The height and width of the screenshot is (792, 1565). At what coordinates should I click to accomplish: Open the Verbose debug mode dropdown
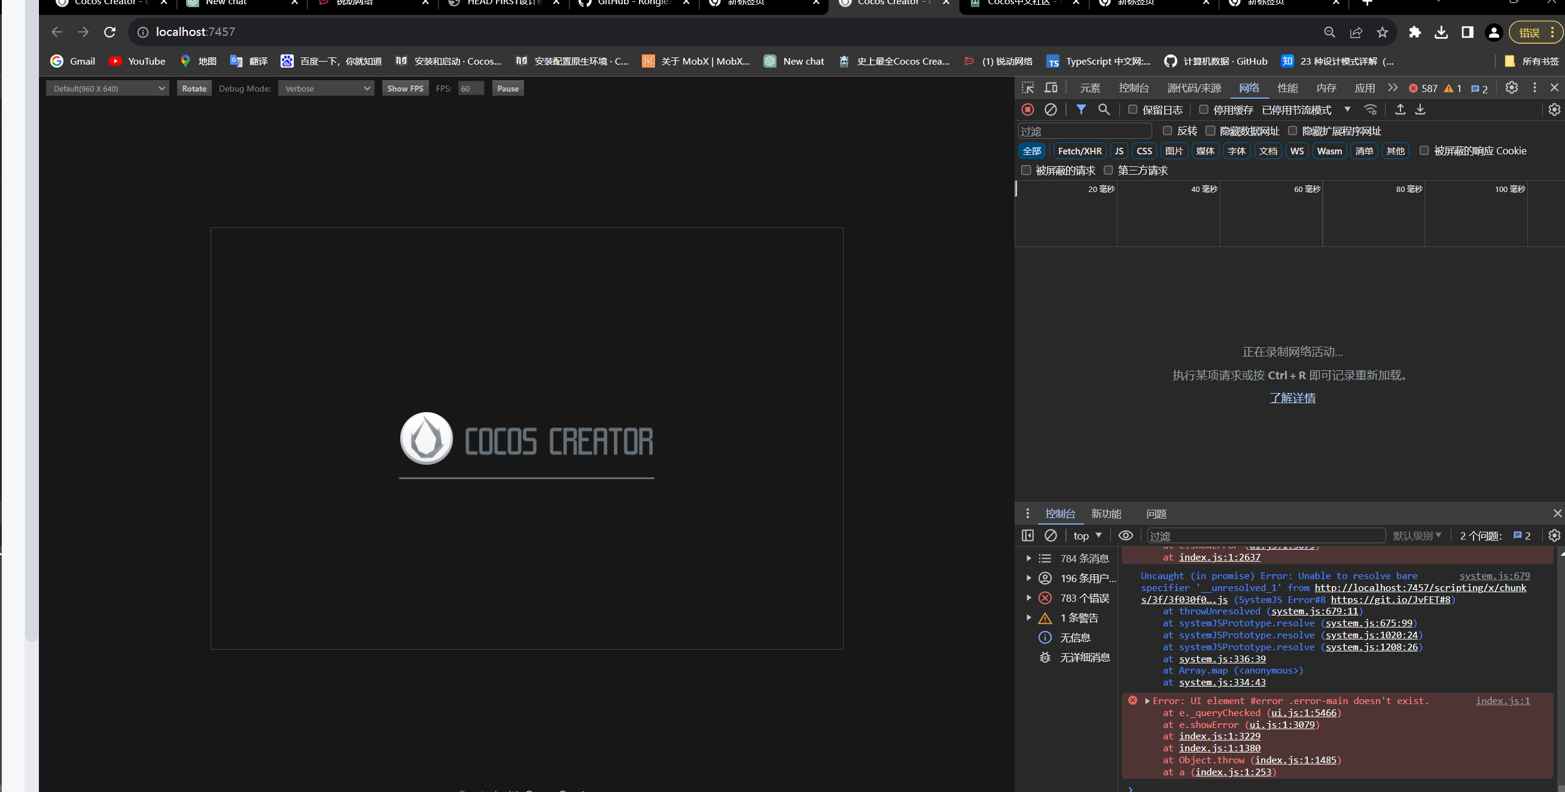point(326,89)
